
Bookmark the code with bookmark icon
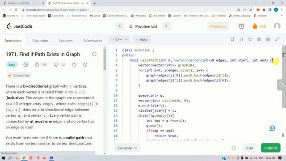(232, 39)
